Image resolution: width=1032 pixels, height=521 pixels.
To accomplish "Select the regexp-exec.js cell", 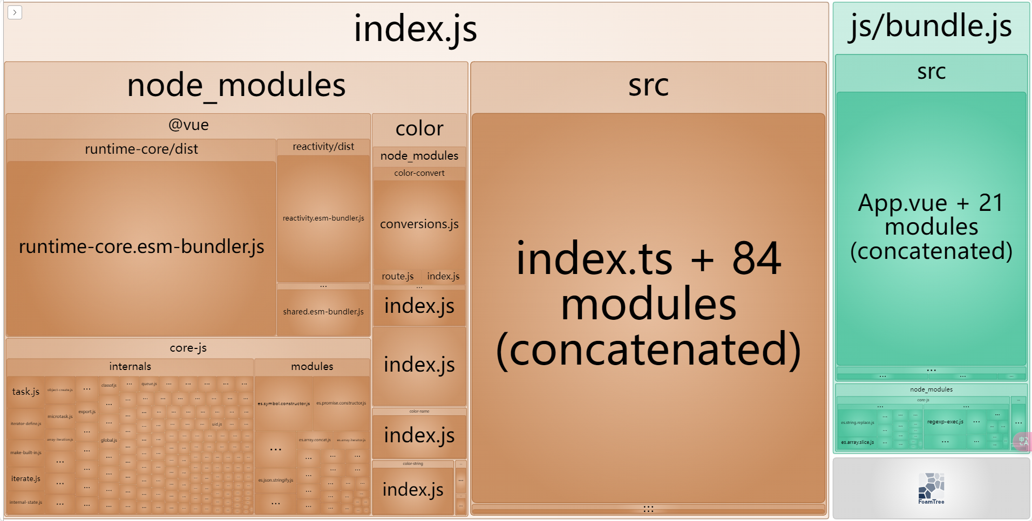I will (945, 422).
